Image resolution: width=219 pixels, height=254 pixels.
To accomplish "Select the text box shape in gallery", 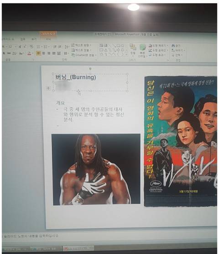I will (x=101, y=46).
